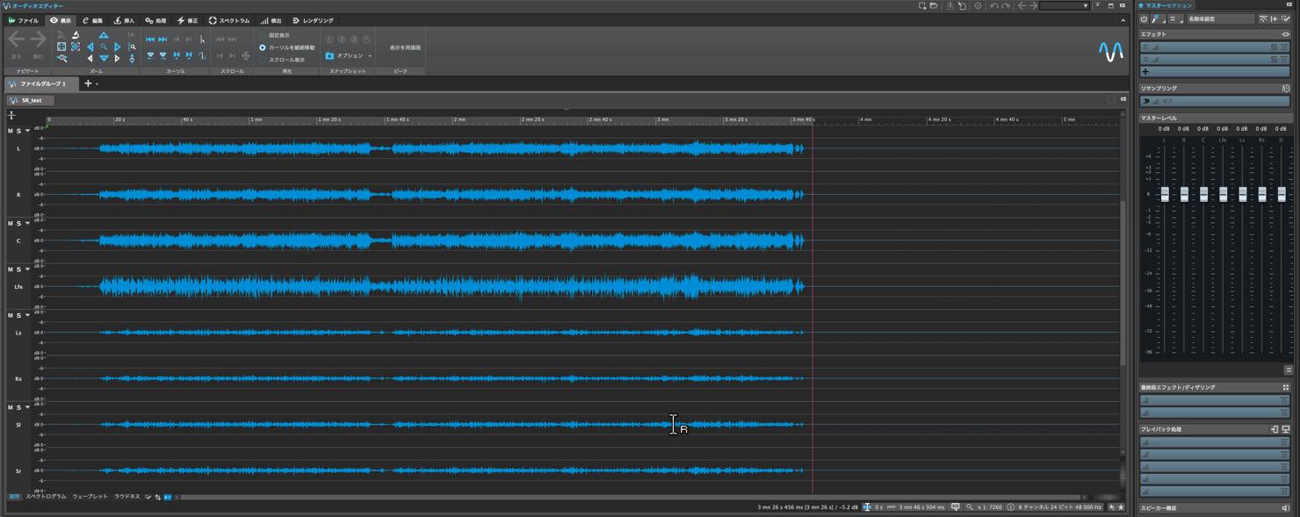1300x517 pixels.
Task: Click the magnifier icon between the zoom arrows
Action: click(x=104, y=47)
